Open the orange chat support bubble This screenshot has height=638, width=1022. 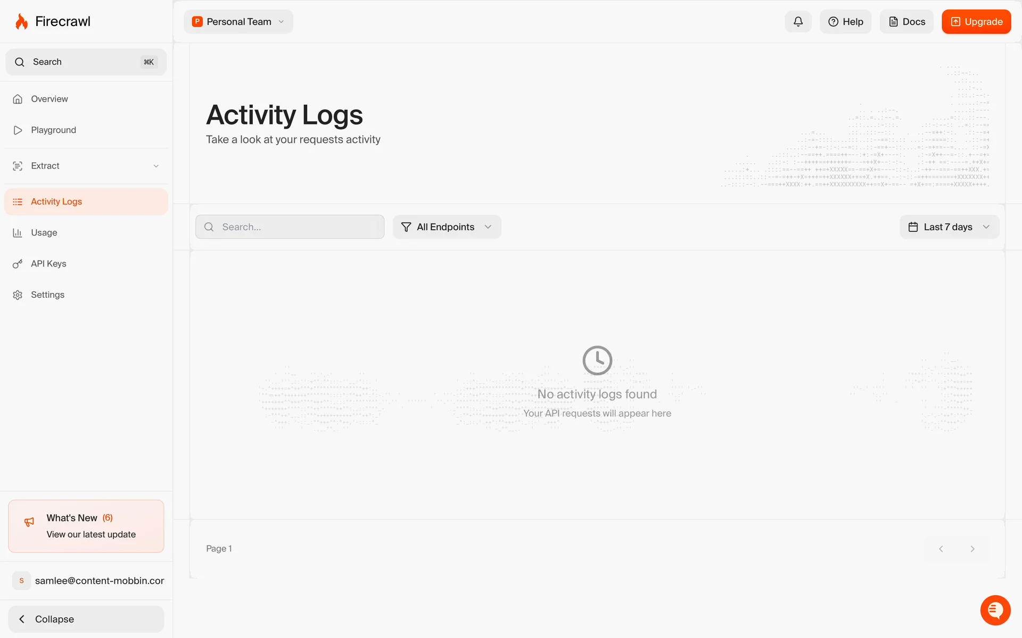[995, 610]
